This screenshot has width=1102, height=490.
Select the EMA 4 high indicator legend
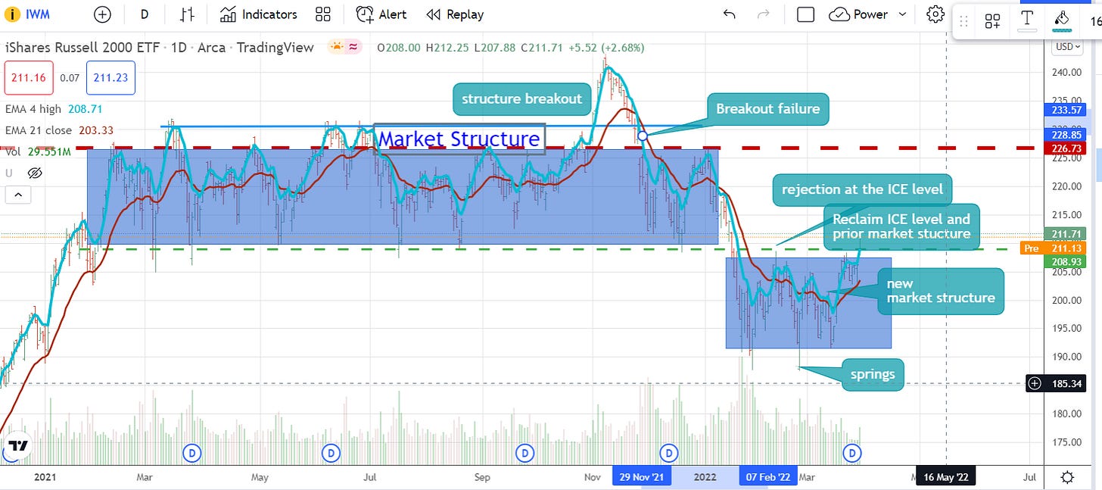pyautogui.click(x=54, y=109)
